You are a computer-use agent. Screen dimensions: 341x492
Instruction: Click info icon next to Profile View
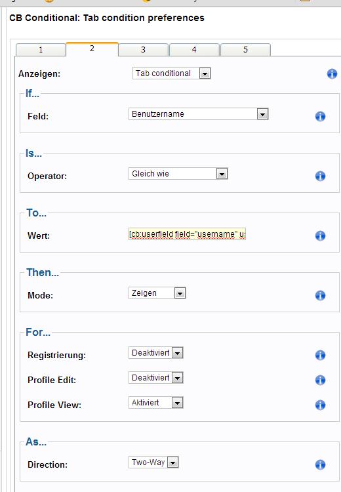320,405
